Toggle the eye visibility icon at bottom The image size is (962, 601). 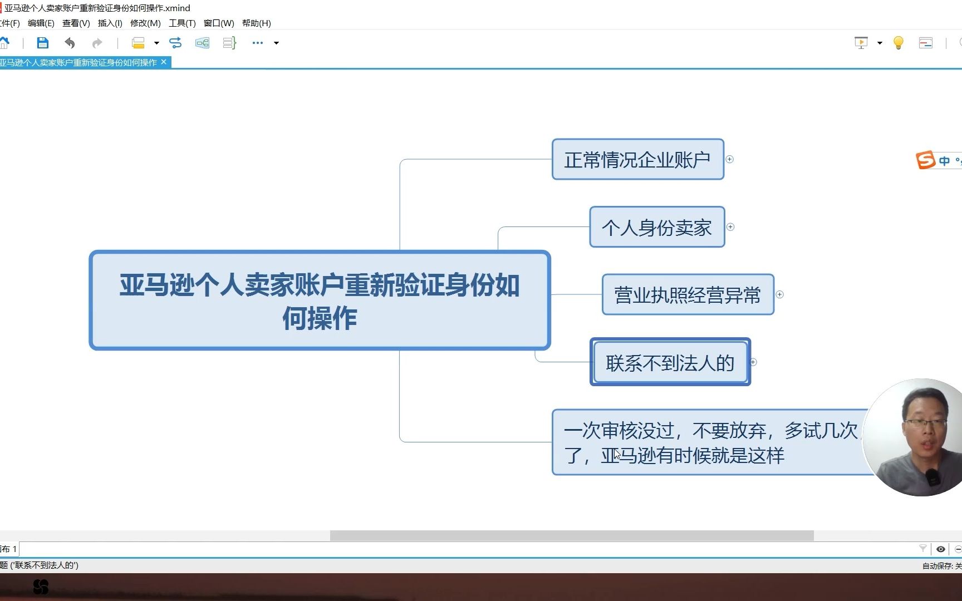[941, 549]
